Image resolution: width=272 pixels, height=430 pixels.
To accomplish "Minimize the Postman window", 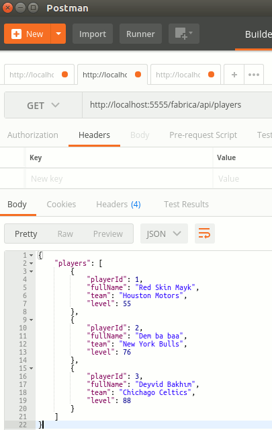I will [x=21, y=7].
